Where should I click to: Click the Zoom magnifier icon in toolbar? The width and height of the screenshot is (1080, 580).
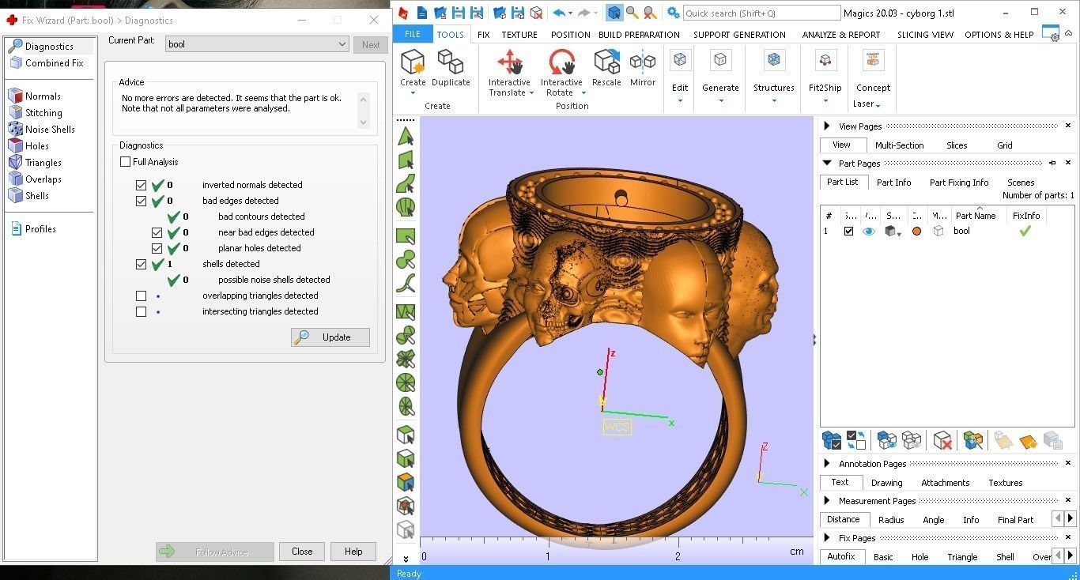tap(632, 13)
